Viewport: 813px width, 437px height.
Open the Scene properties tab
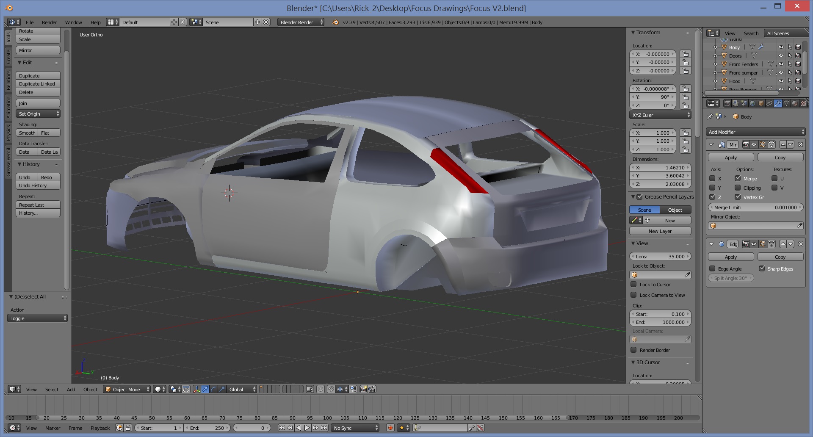coord(744,103)
